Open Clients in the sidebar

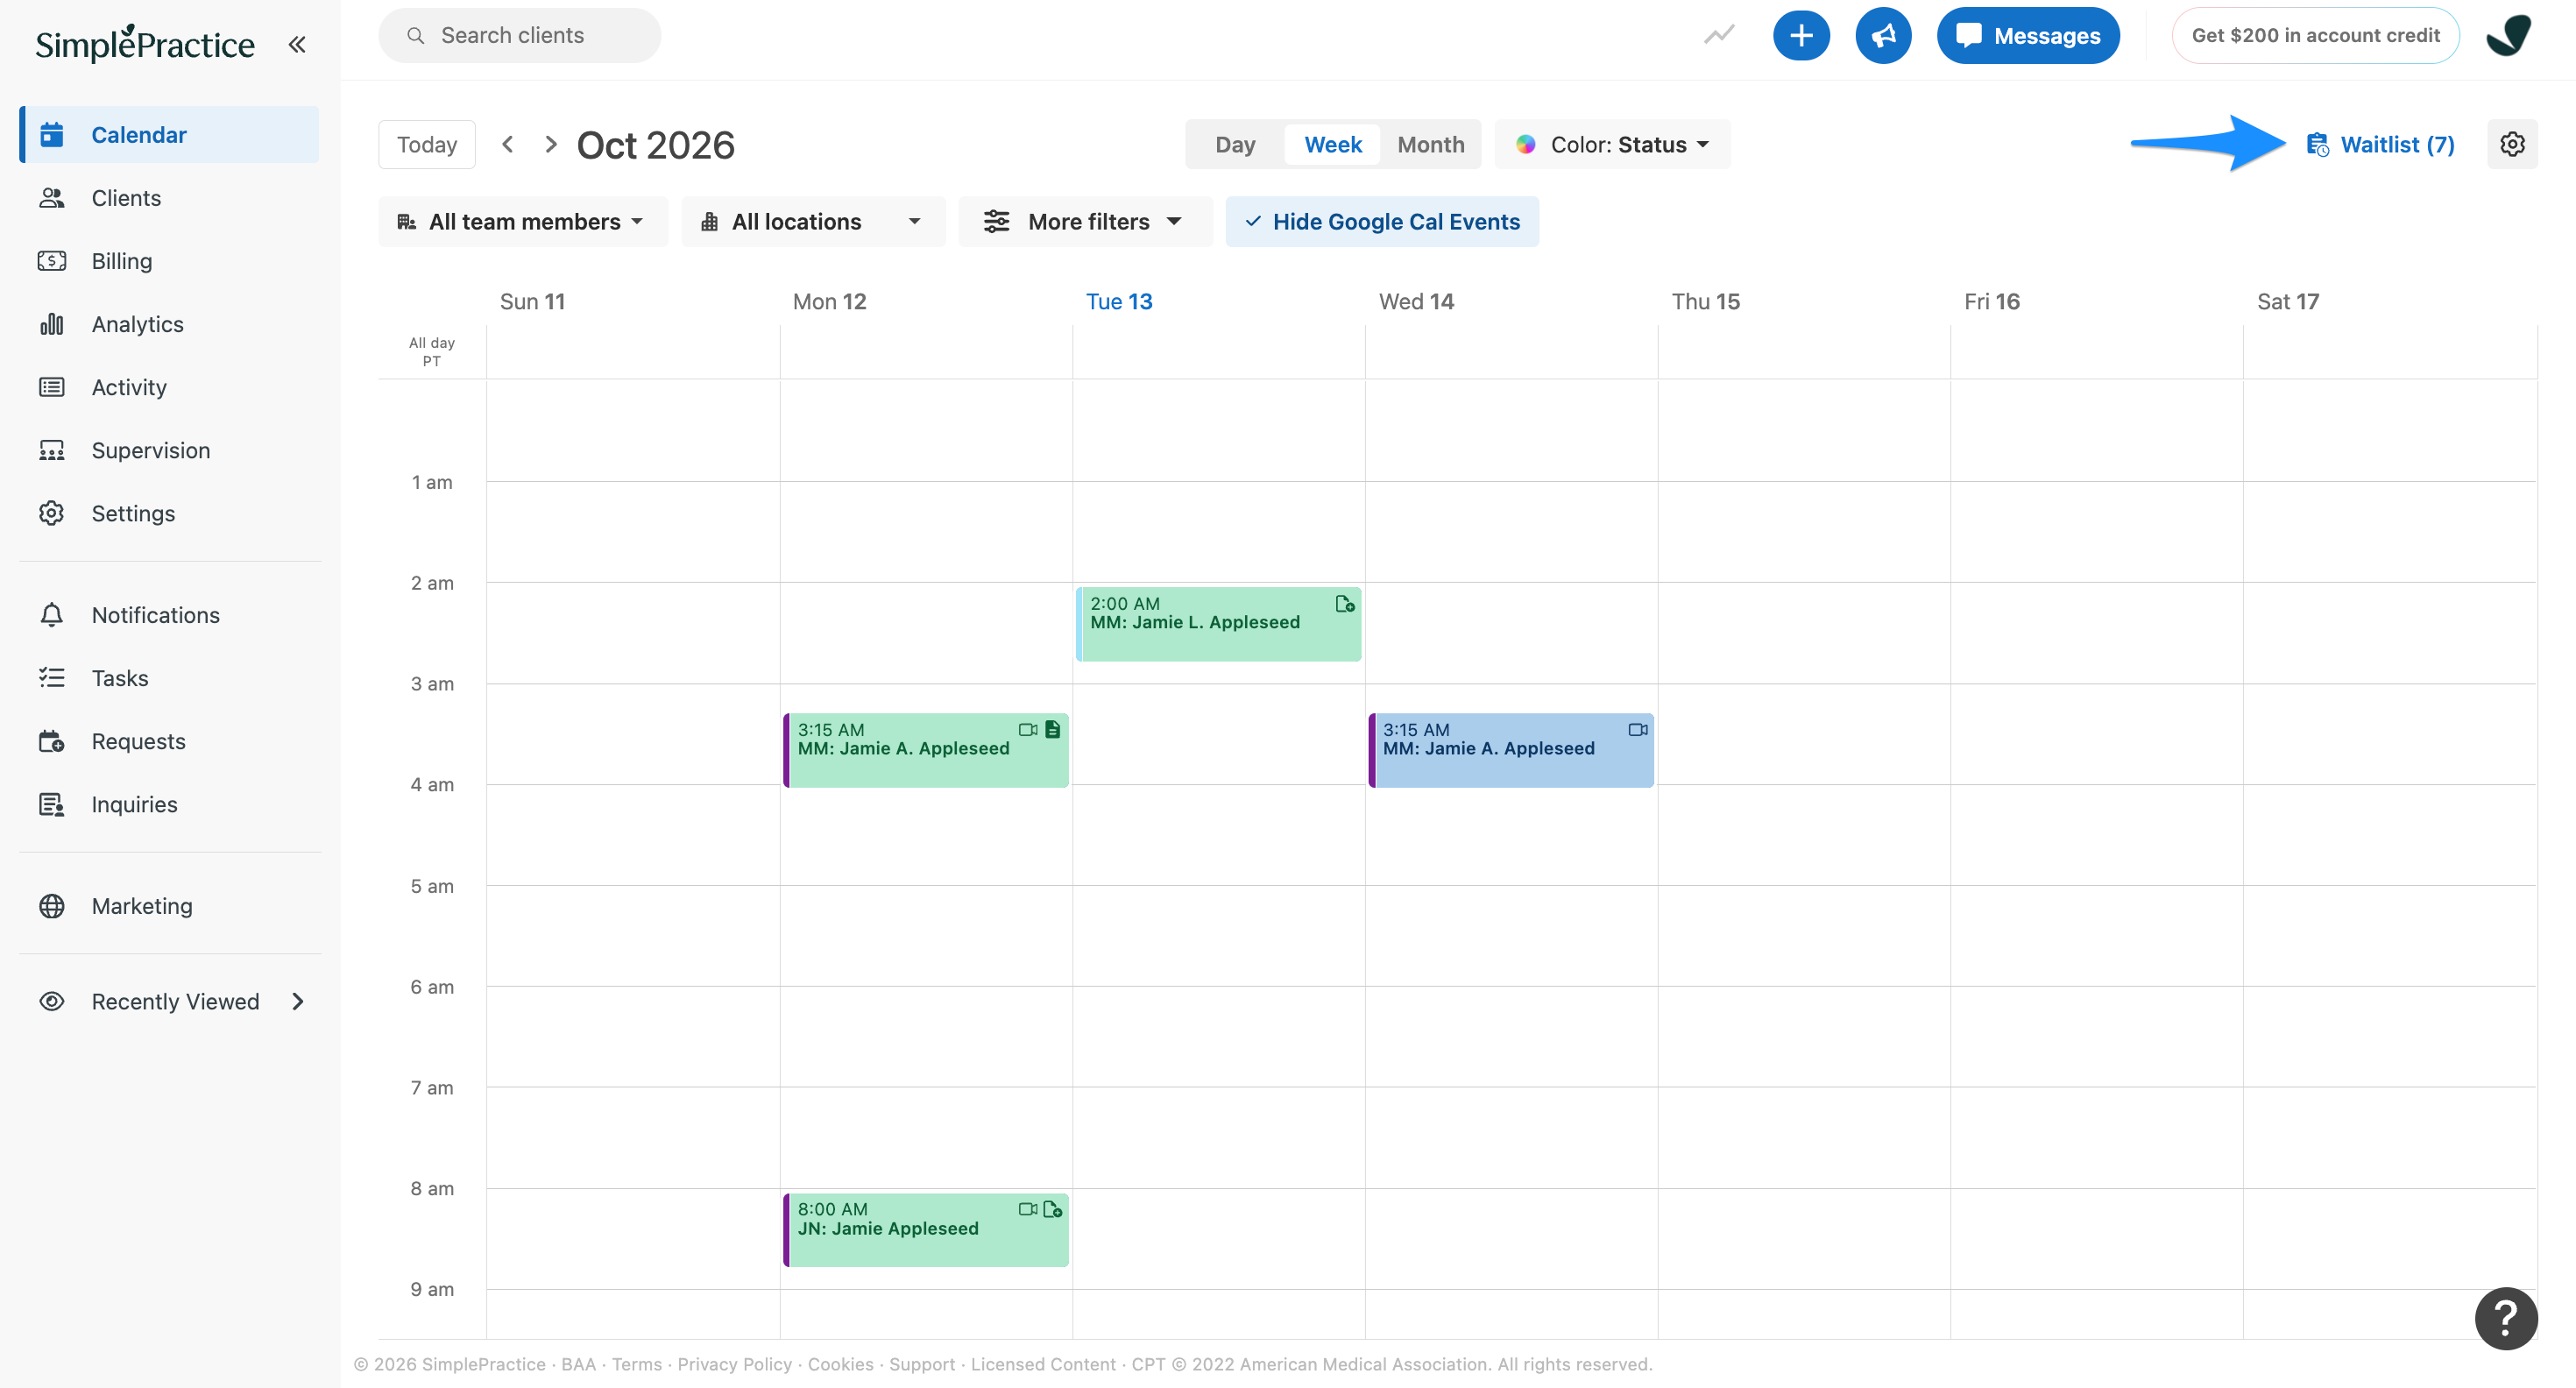click(170, 198)
